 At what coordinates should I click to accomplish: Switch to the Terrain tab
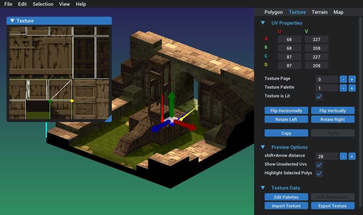pyautogui.click(x=319, y=12)
